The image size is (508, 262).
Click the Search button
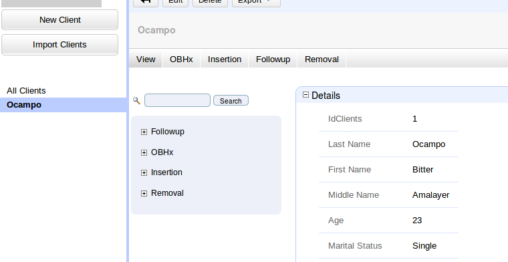[231, 101]
